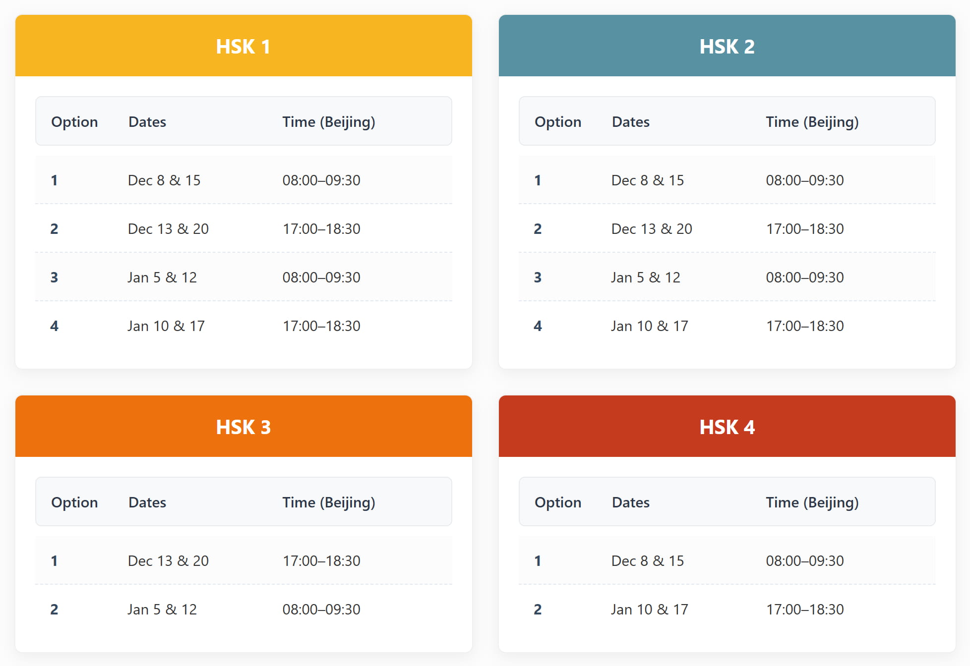Click the HSK 4 red header
The height and width of the screenshot is (666, 970).
point(727,427)
